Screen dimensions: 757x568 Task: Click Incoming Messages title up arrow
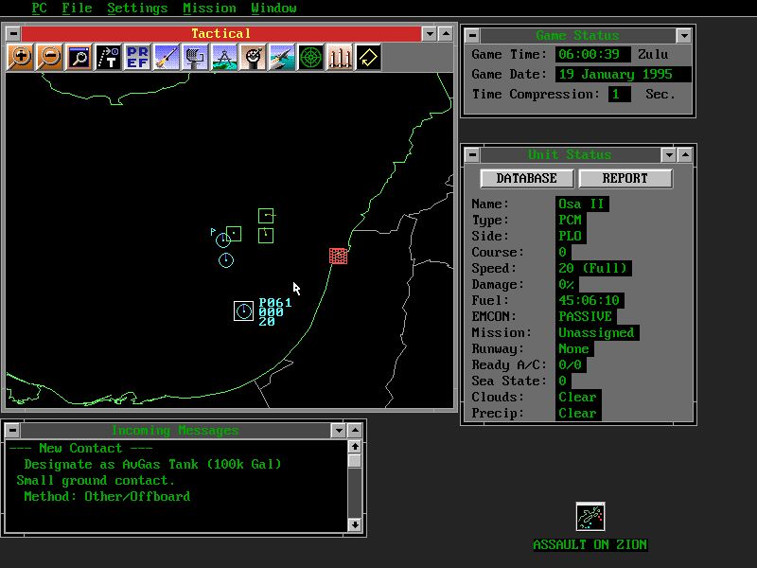click(355, 430)
